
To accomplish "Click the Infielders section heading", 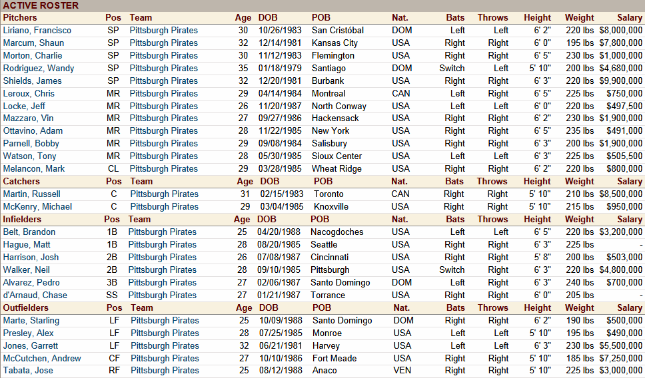I will (22, 220).
